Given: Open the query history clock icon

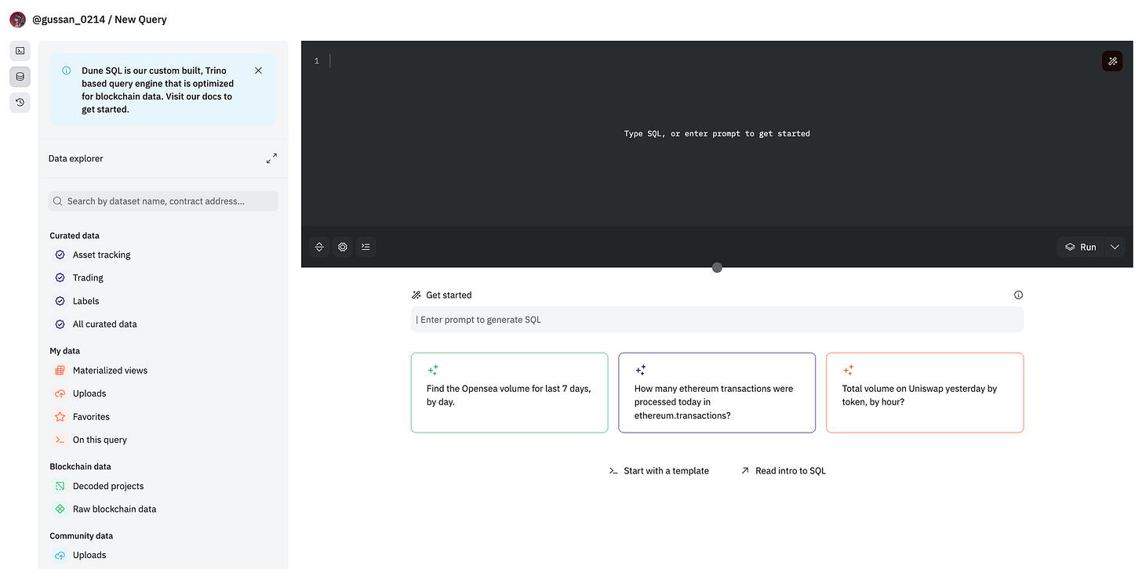Looking at the screenshot, I should pos(20,102).
